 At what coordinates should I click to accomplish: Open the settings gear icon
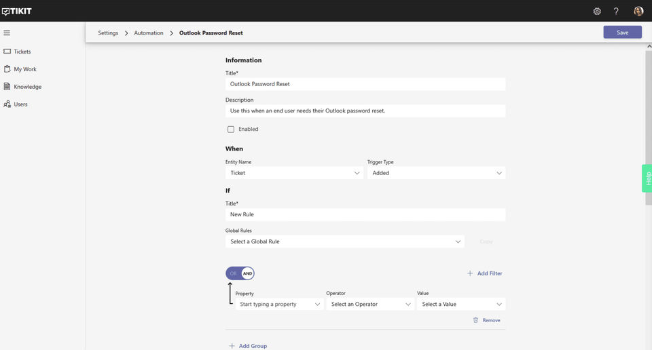597,11
